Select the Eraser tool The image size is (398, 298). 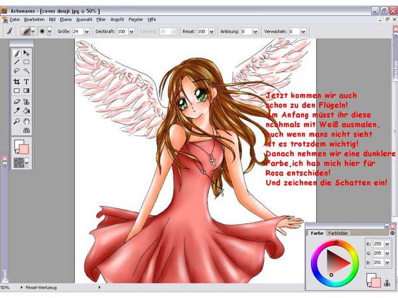[17, 102]
